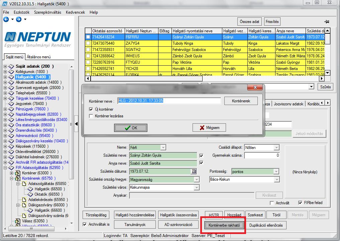Click the Pénzügyek menu icon
Image resolution: width=340 pixels, height=241 pixels.
pos(11,109)
